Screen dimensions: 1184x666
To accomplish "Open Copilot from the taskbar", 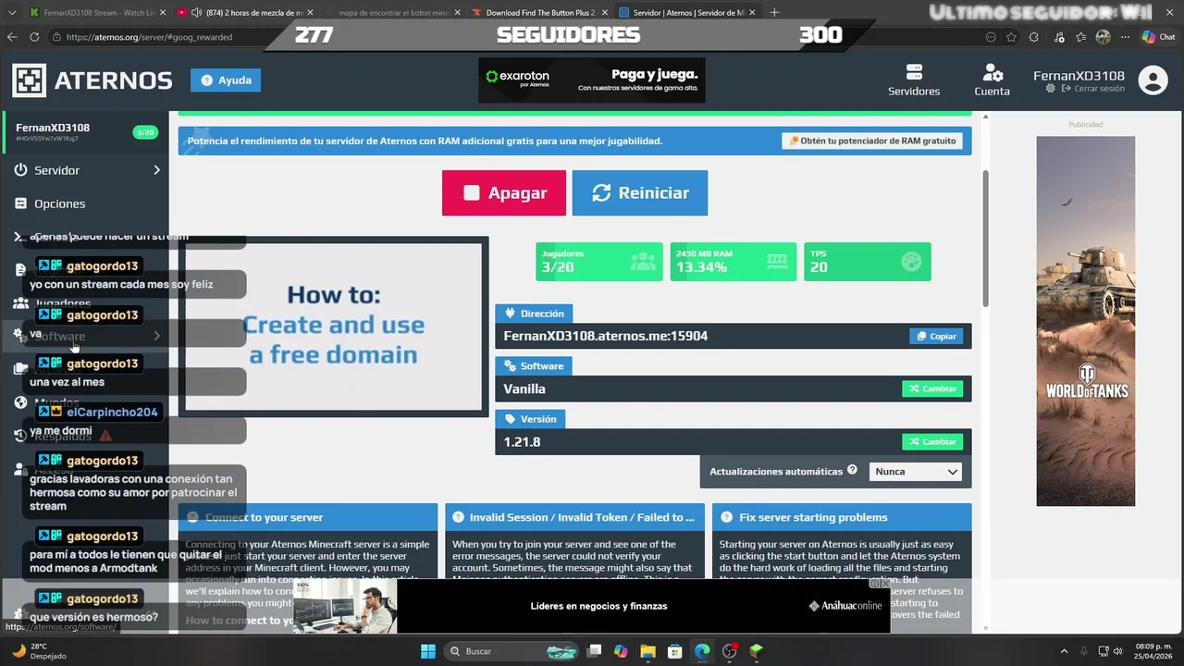I will point(621,651).
